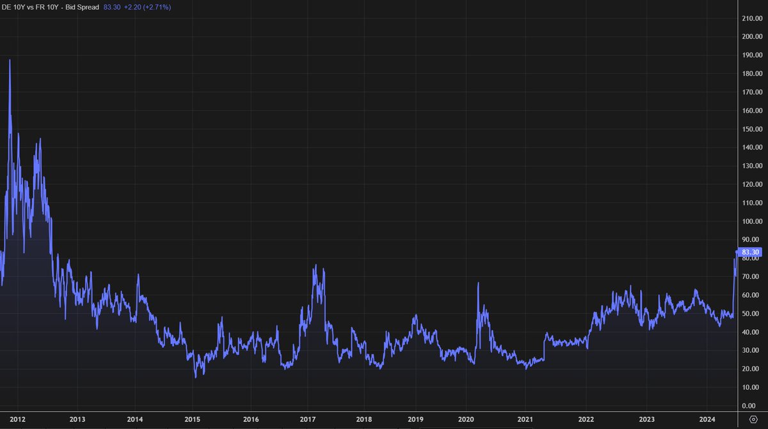The width and height of the screenshot is (768, 429).
Task: Click the 170.00 price axis label
Action: 751,92
